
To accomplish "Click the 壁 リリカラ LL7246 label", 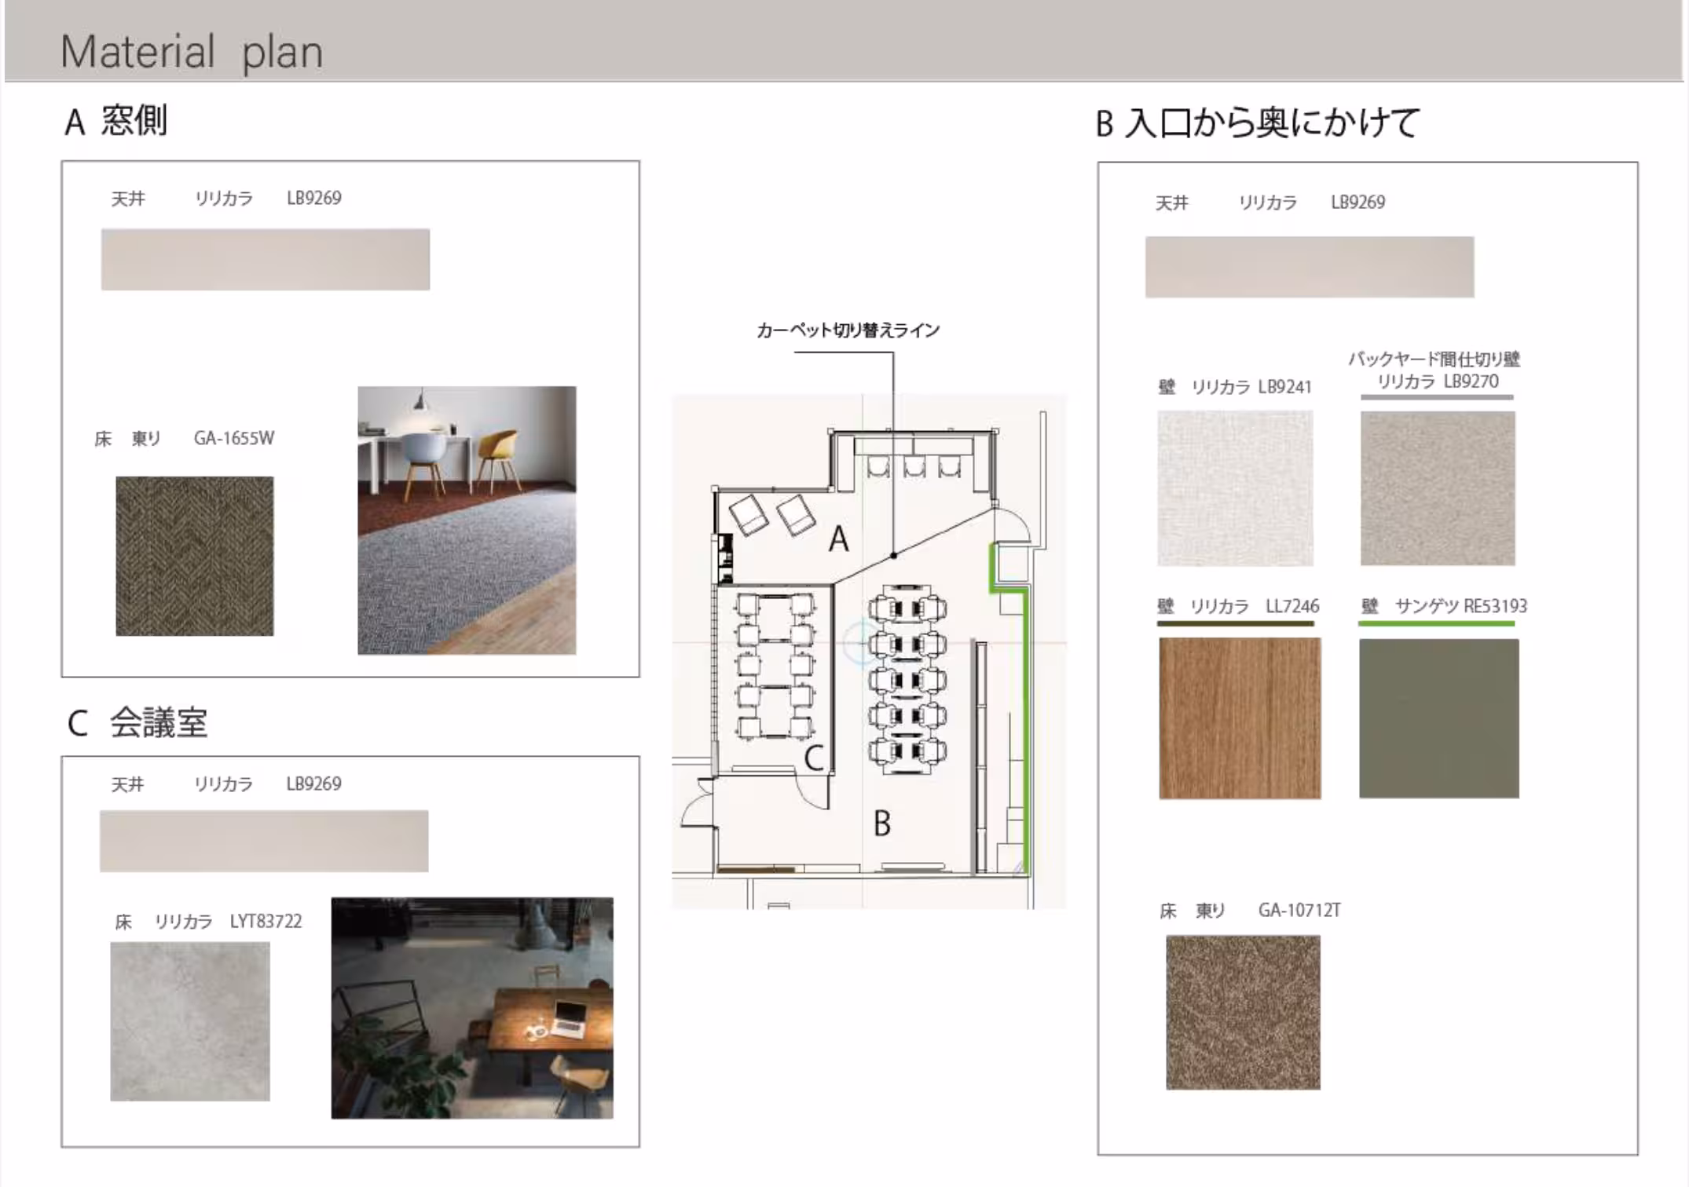I will (1238, 606).
